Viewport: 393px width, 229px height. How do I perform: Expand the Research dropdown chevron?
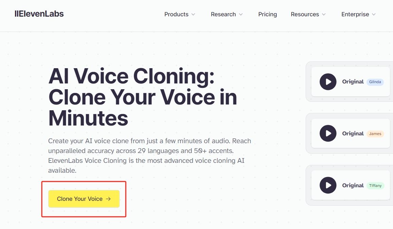241,15
